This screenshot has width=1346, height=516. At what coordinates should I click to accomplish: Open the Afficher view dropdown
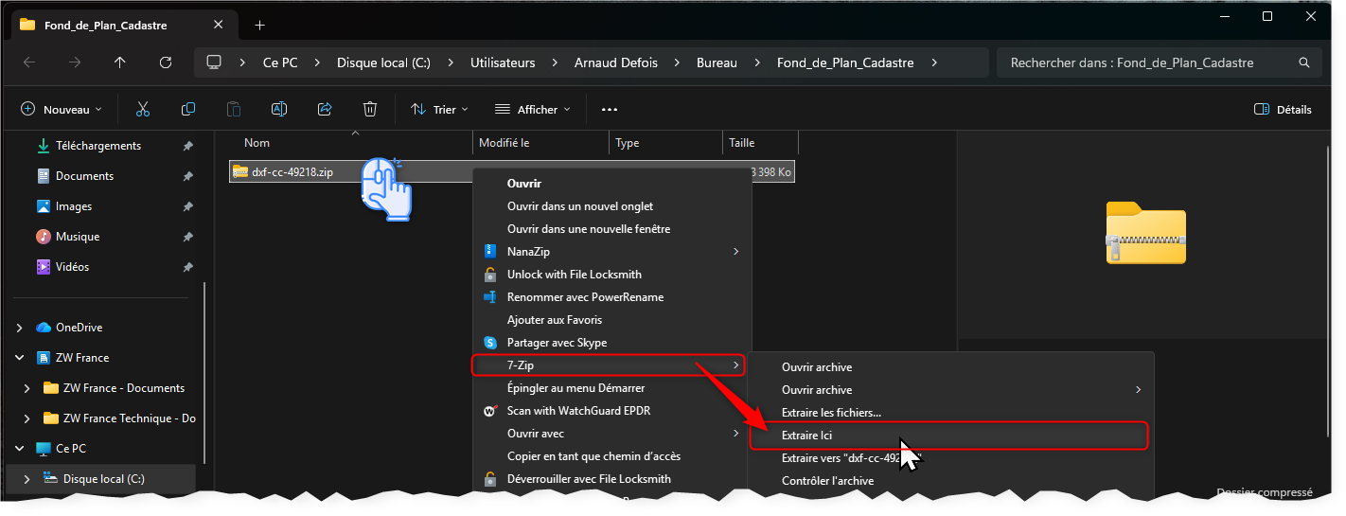coord(533,110)
